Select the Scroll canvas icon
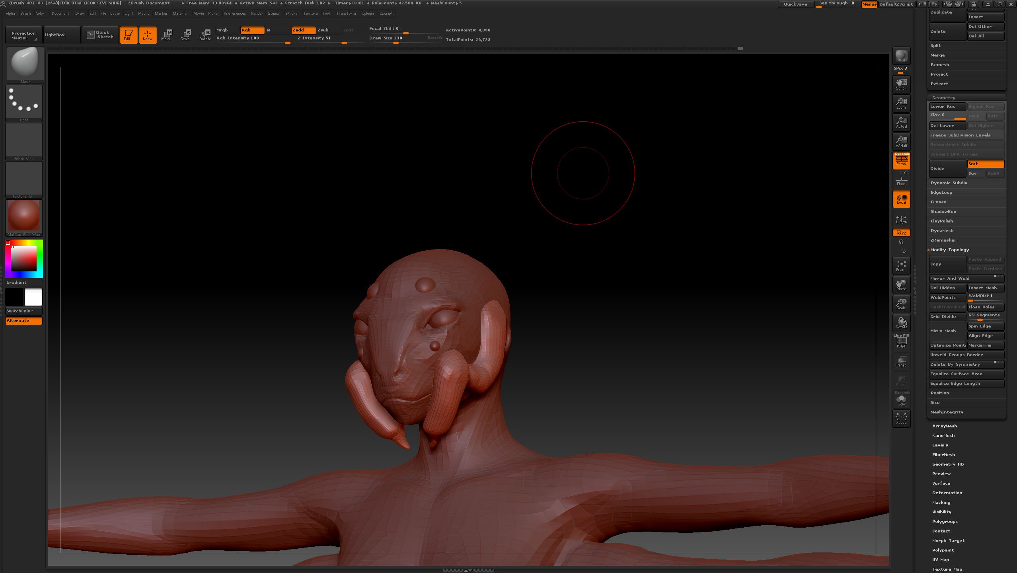 coord(901,84)
